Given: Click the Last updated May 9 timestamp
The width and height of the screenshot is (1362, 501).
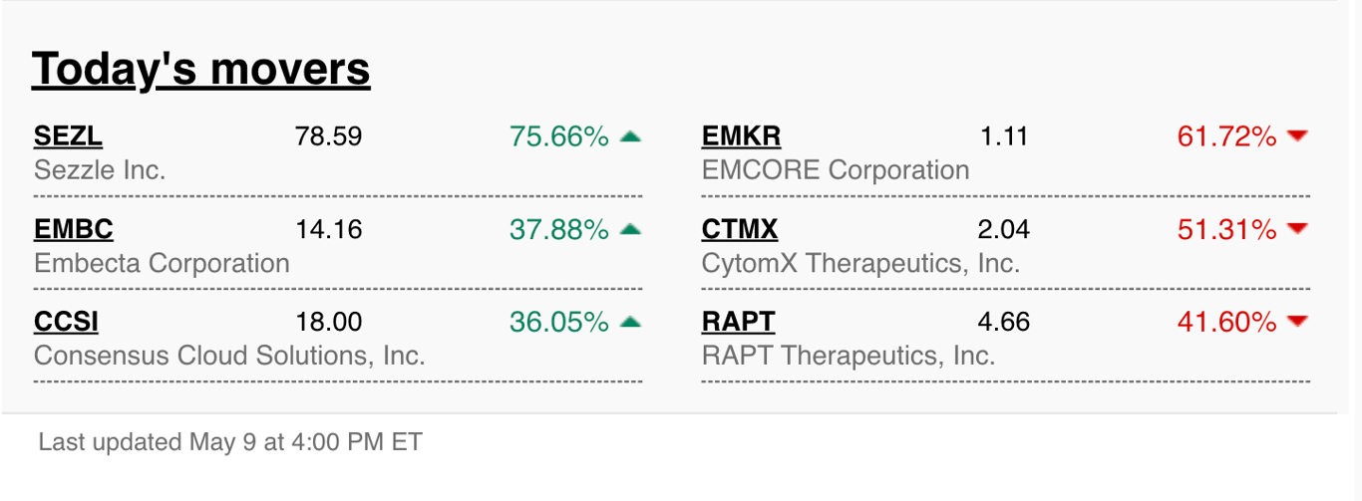Looking at the screenshot, I should pyautogui.click(x=230, y=441).
